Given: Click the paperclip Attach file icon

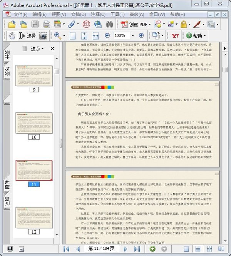Looking at the screenshot, I should 72,24.
